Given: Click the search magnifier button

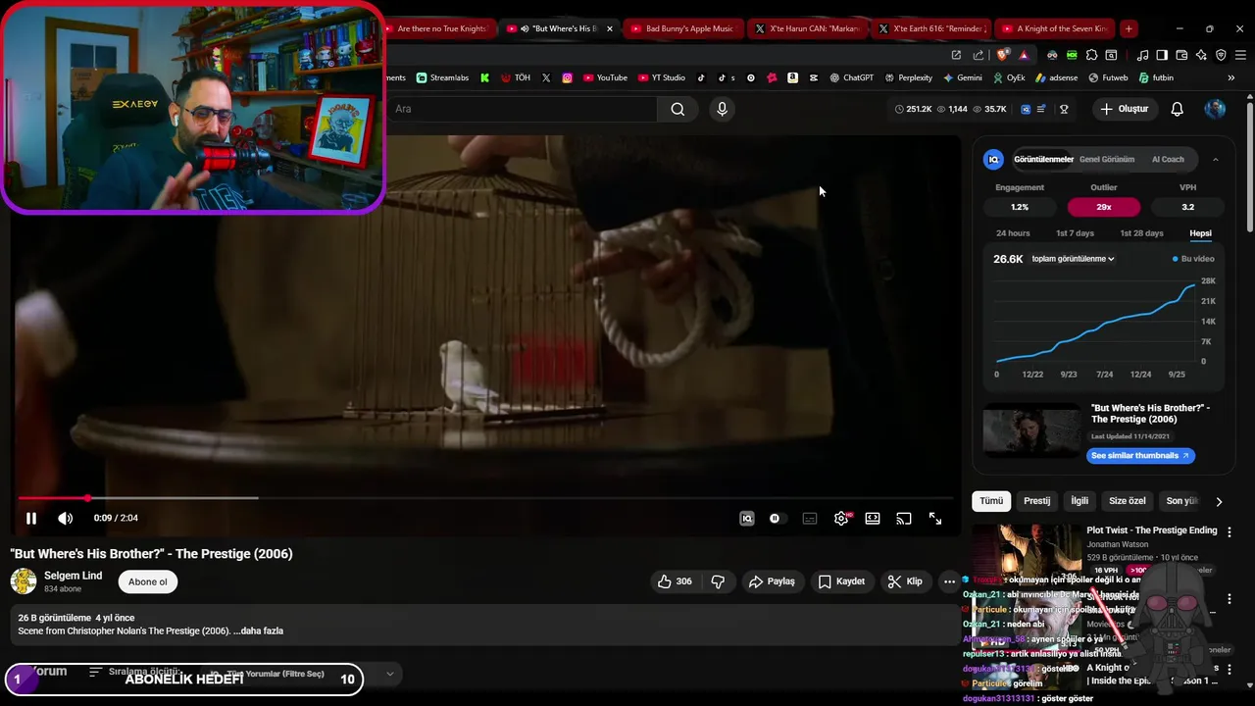Looking at the screenshot, I should click(x=678, y=109).
